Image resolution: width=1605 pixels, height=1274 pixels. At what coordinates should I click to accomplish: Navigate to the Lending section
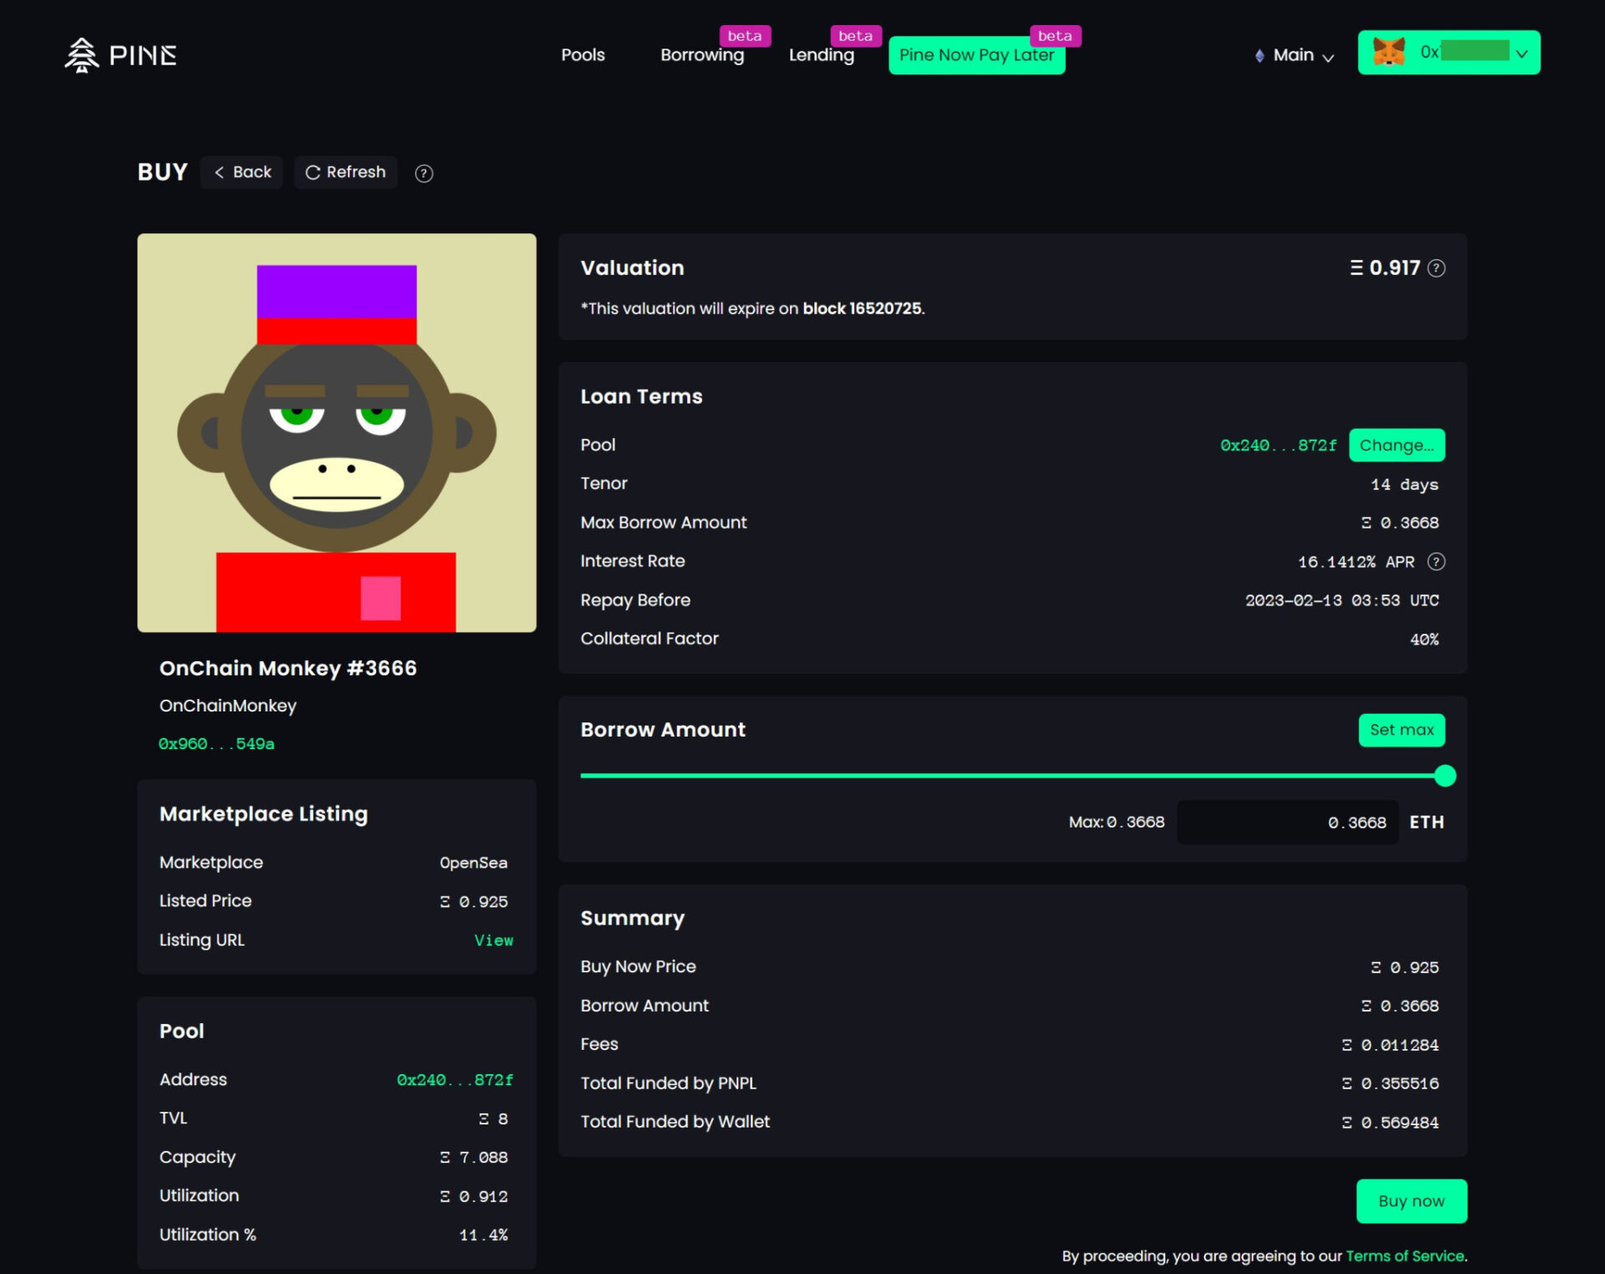click(821, 55)
